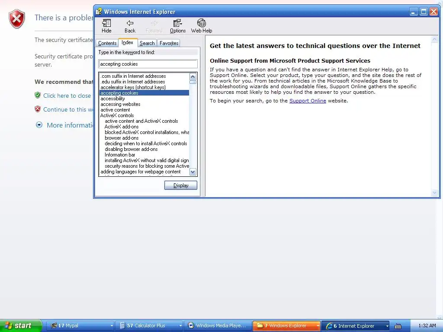Open the Windows start menu
The image size is (443, 332).
21,326
